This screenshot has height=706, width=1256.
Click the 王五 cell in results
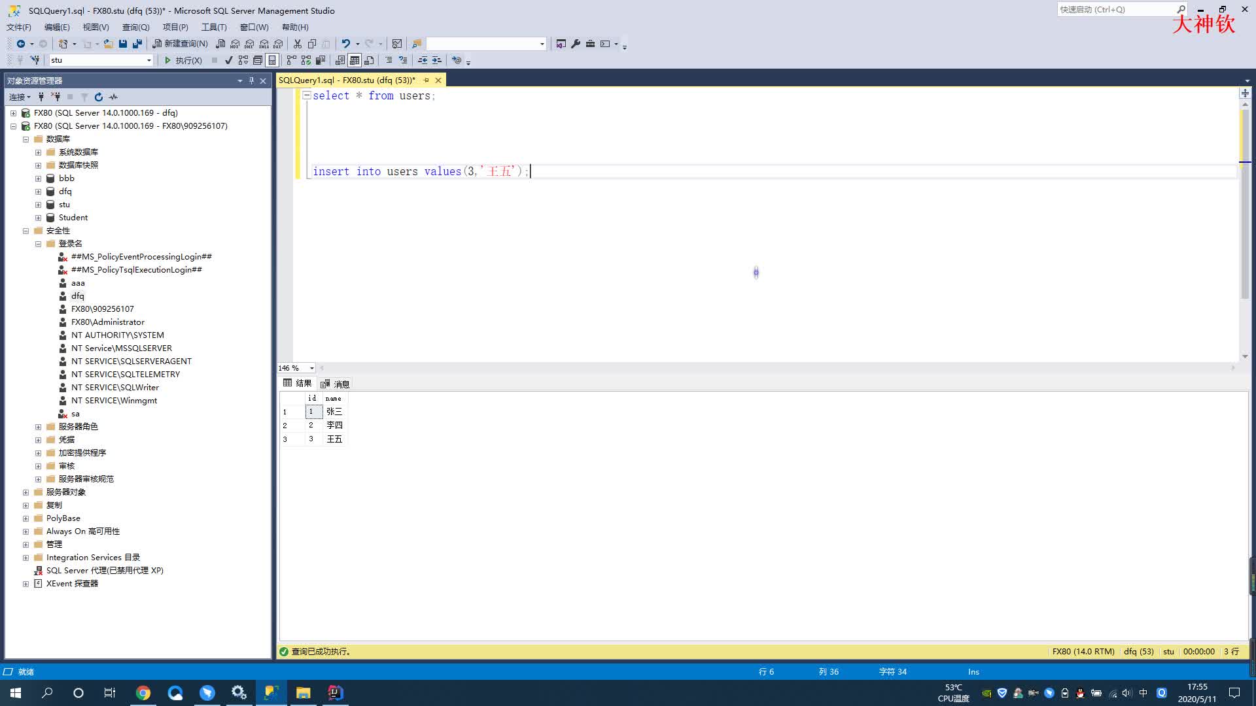point(334,439)
